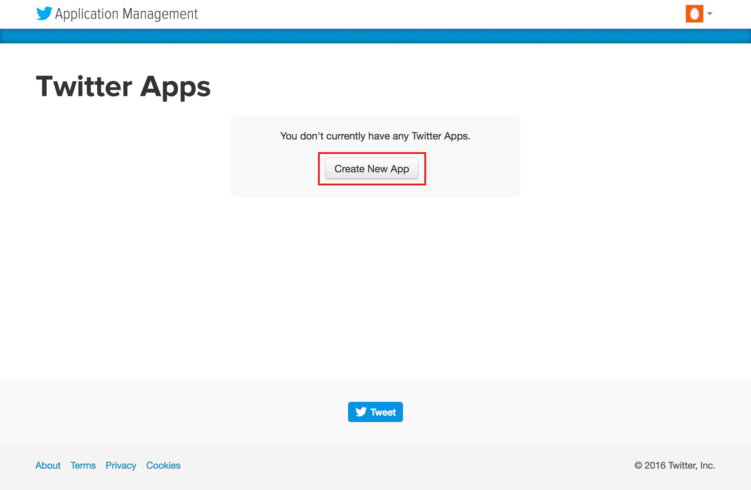
Task: Expand the account dropdown arrow beside avatar
Action: [710, 14]
